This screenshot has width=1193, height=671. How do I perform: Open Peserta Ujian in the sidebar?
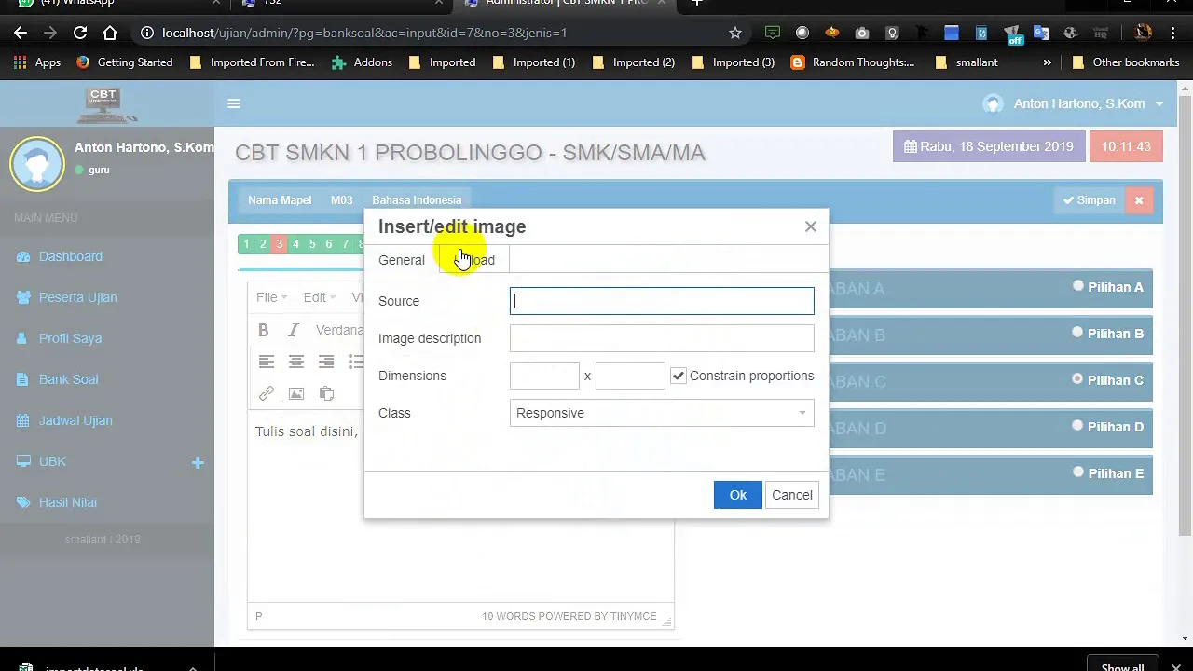[x=78, y=297]
